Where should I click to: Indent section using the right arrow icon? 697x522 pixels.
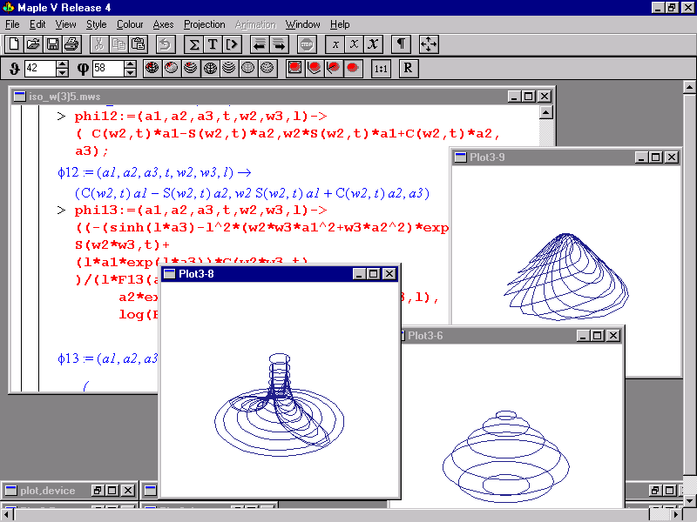[279, 44]
